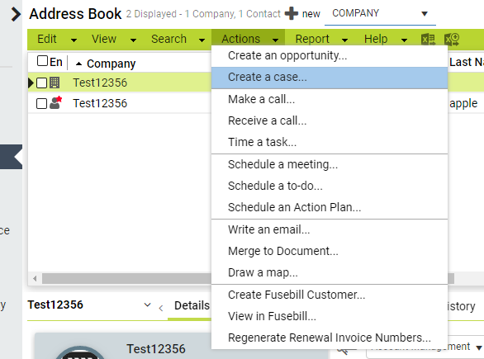Click the plus icon next to new
484x359 pixels.
[291, 13]
